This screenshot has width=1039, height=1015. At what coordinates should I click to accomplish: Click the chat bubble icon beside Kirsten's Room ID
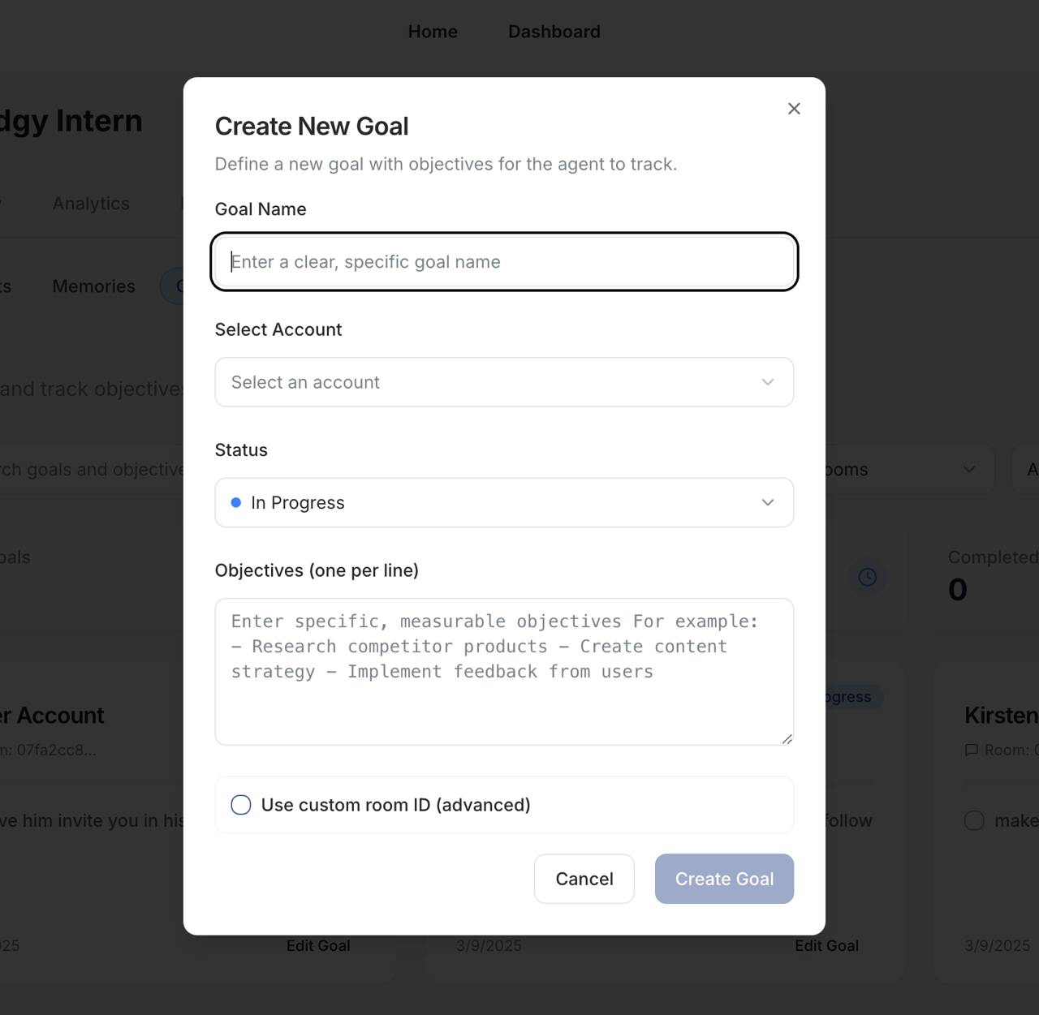tap(972, 750)
